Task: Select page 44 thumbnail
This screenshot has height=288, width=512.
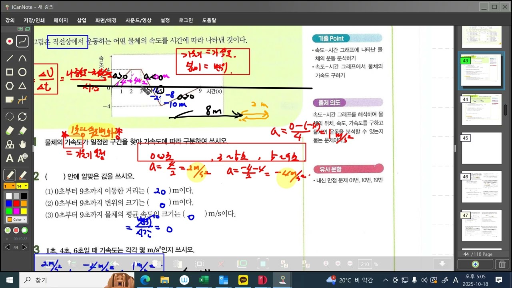Action: point(481,110)
